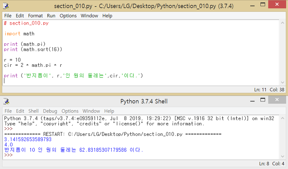This screenshot has width=288, height=169.
Task: Open the Window menu in the Python Shell
Action: click(91, 111)
